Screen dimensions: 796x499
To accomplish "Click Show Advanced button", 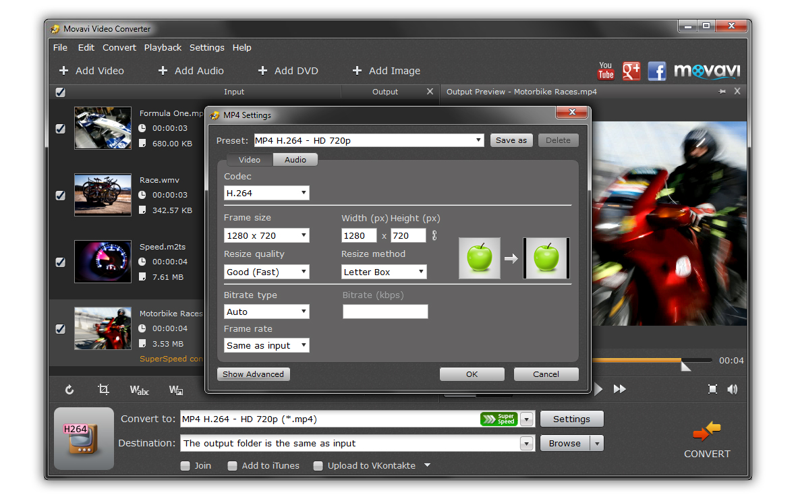I will [x=254, y=374].
